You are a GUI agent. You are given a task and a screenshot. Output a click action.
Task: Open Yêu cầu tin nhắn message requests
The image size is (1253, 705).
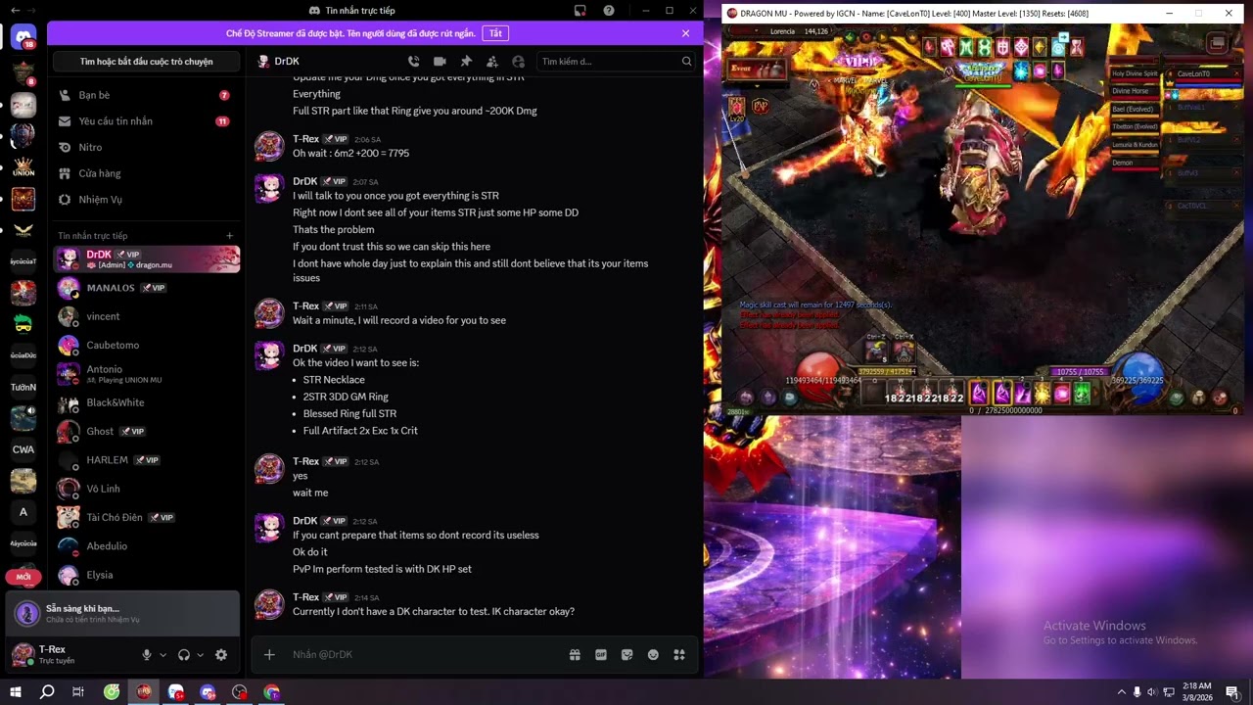[147, 121]
